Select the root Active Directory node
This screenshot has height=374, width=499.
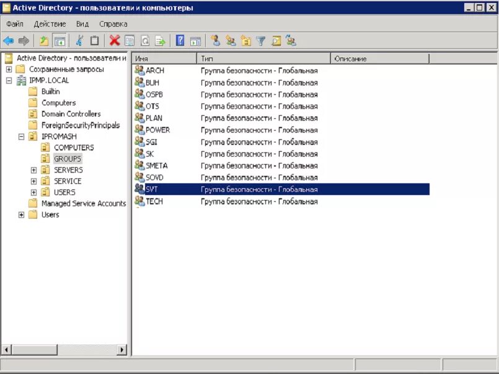click(71, 58)
